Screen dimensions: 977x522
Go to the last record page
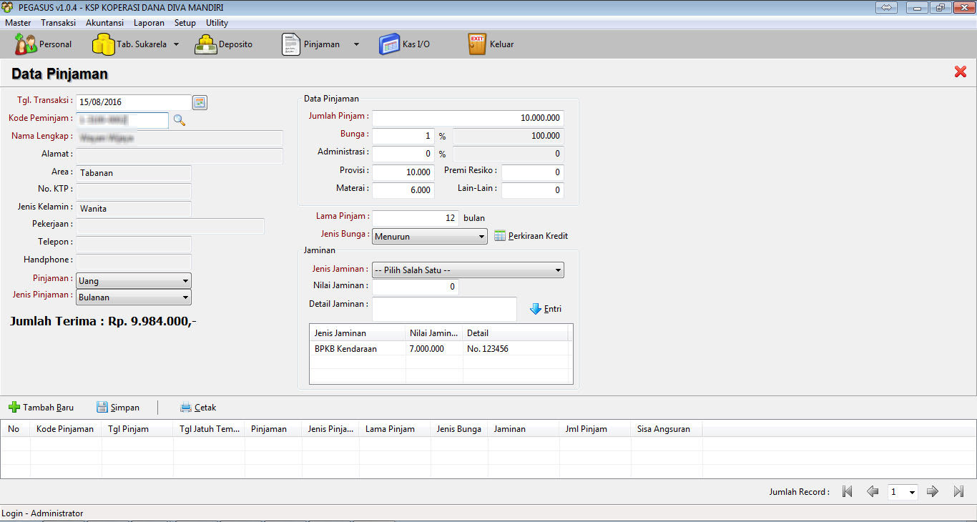click(x=958, y=491)
